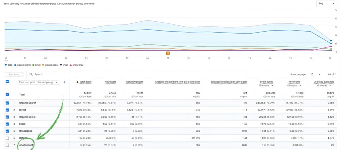This screenshot has width=340, height=150.
Task: Click the Unassigned triangle data point on 17
Action: [331, 46]
